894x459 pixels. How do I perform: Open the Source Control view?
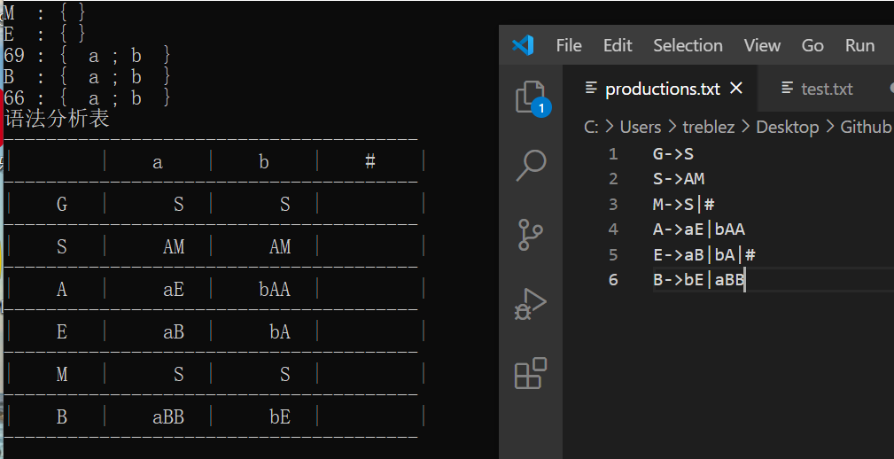click(x=530, y=235)
